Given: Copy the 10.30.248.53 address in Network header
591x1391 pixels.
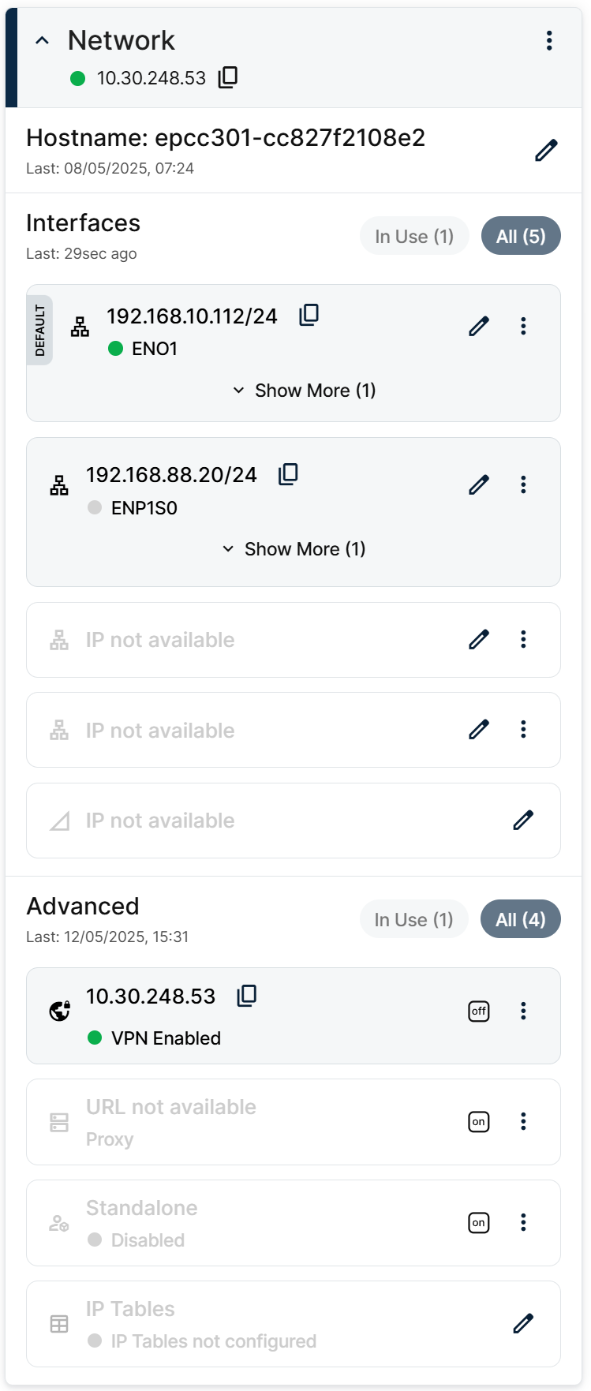Looking at the screenshot, I should pyautogui.click(x=228, y=77).
